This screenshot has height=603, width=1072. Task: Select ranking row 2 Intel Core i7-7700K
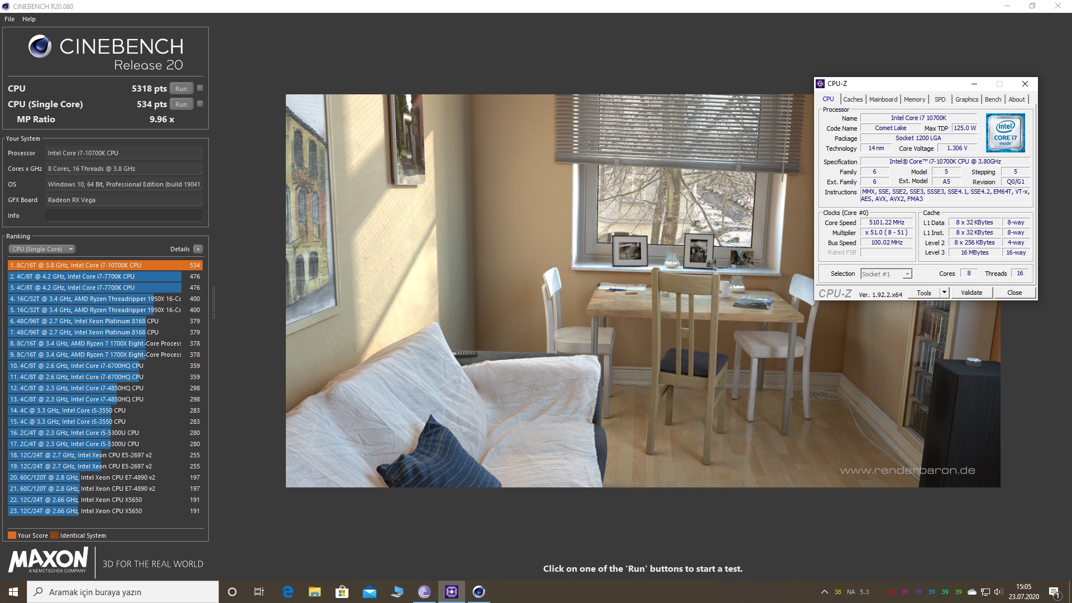coord(105,276)
